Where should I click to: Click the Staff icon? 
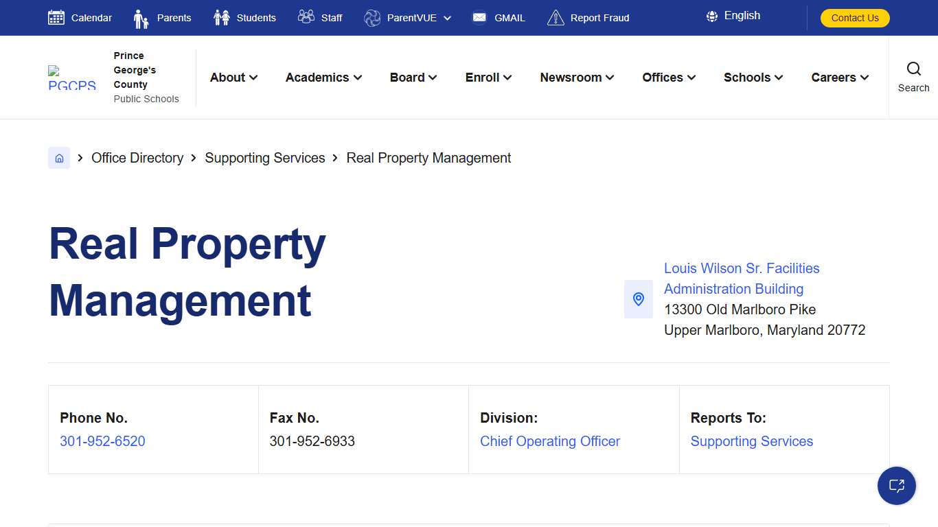306,16
